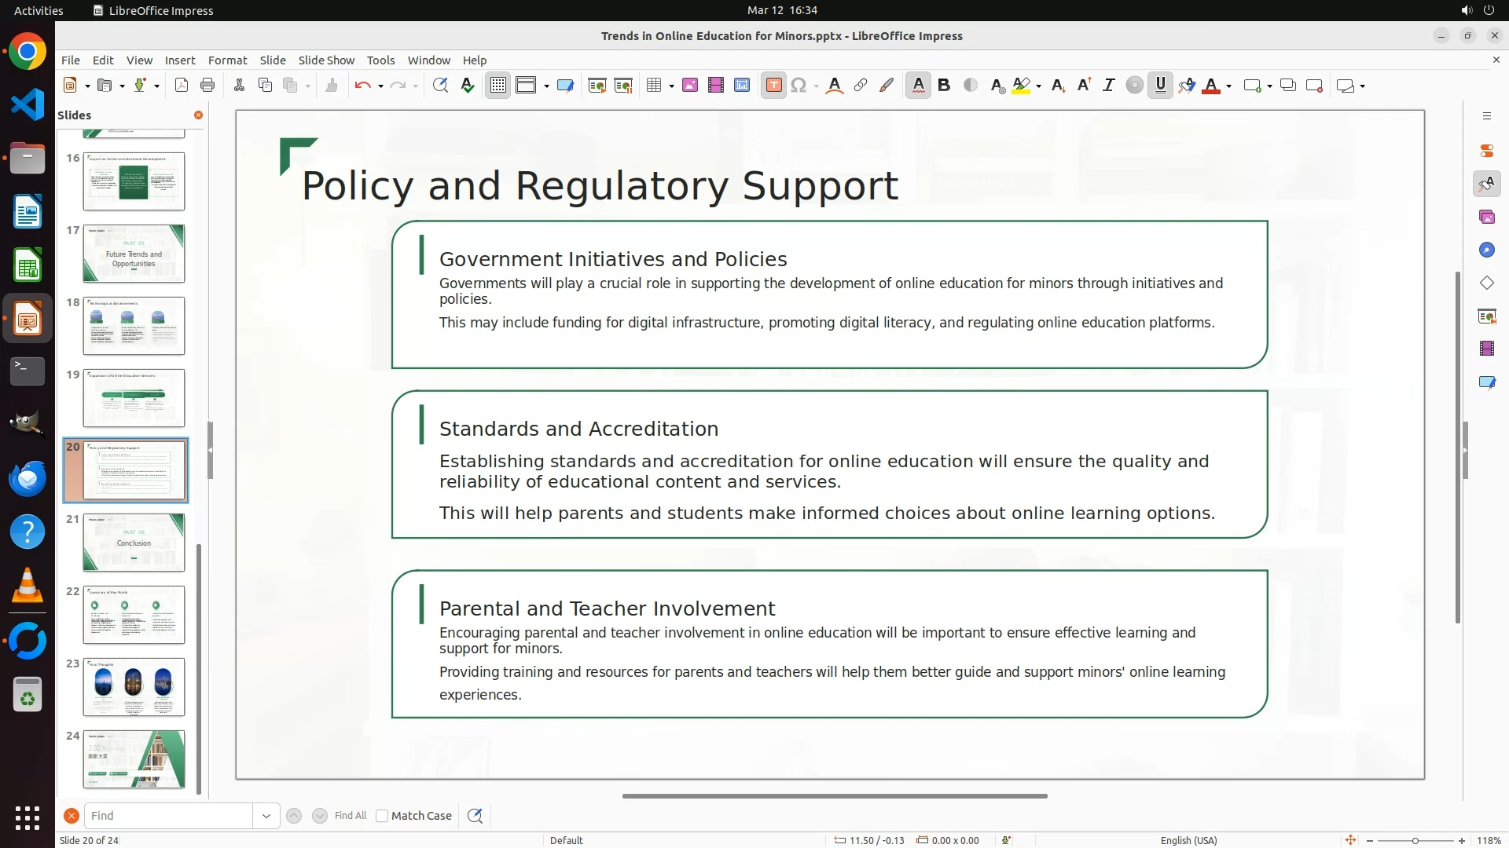Click the Print icon in toolbar
This screenshot has width=1509, height=848.
(207, 86)
